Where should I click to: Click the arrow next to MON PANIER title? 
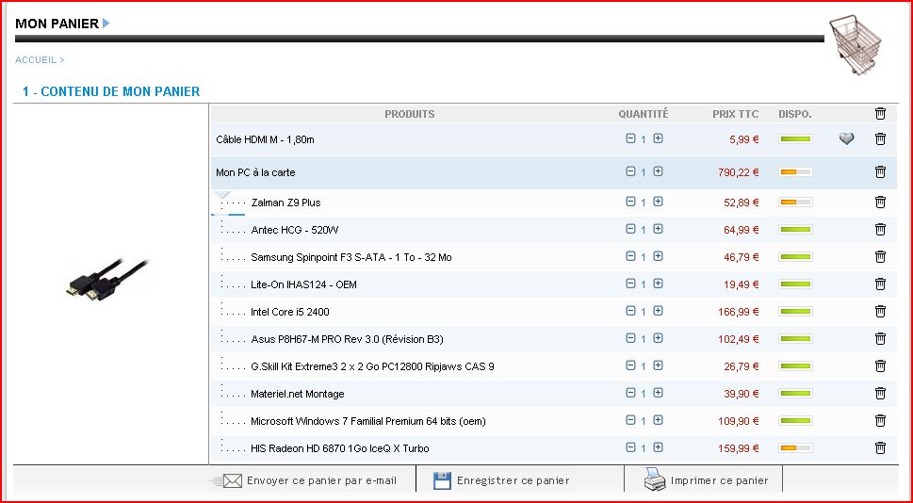point(106,24)
